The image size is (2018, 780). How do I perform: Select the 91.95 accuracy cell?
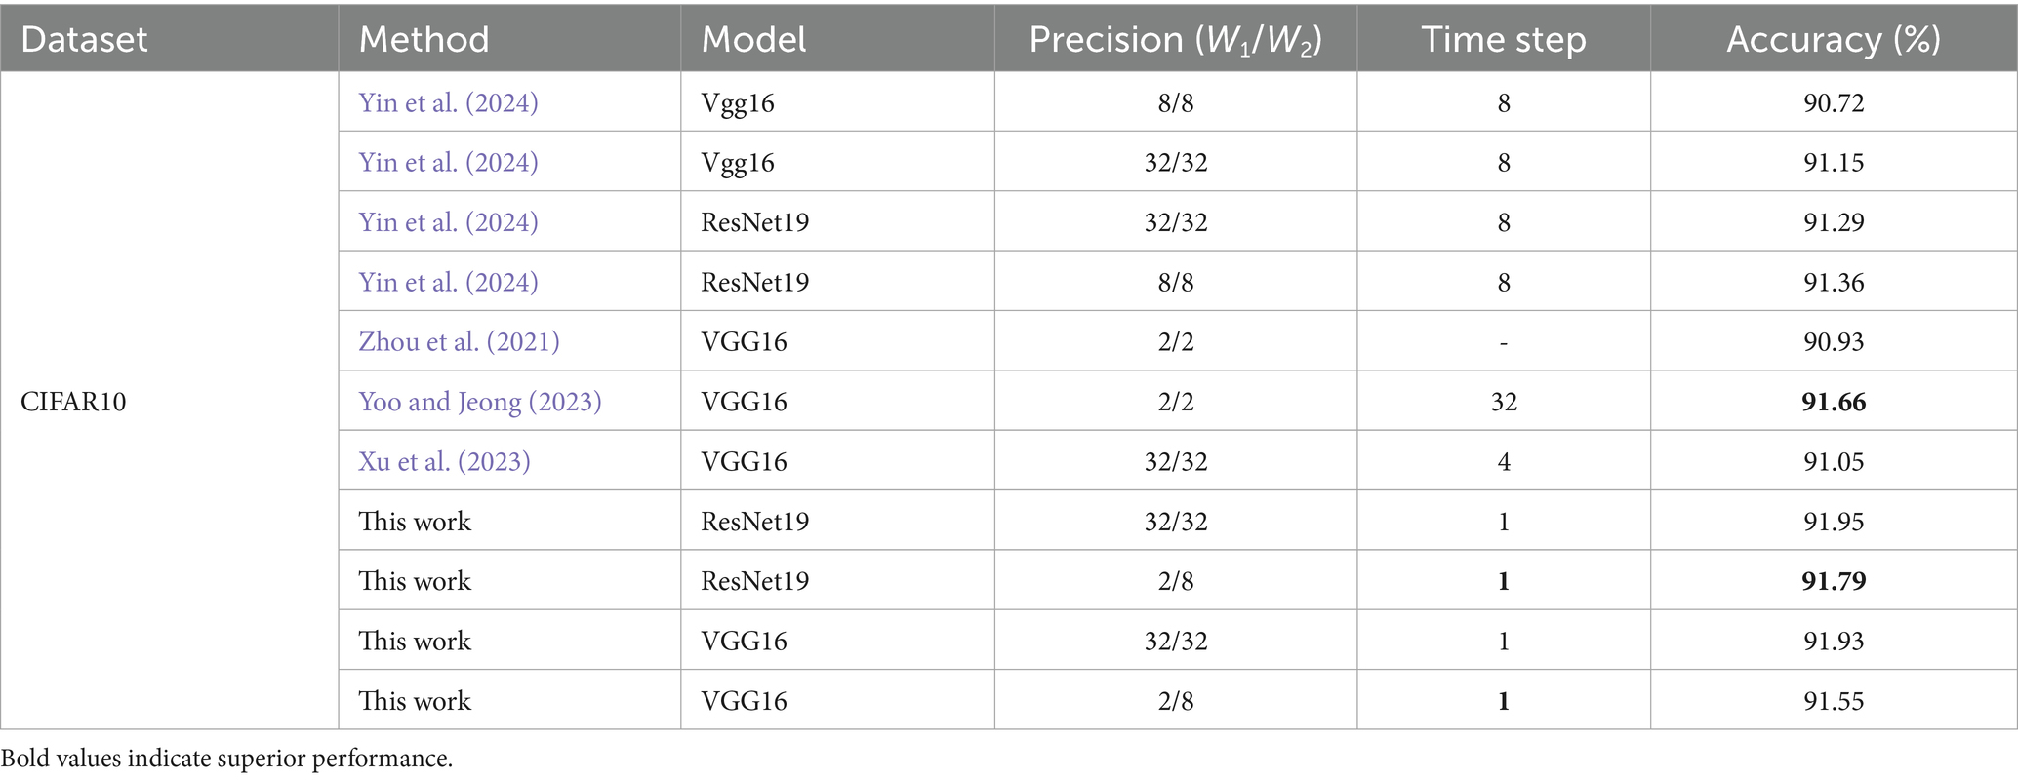tap(1834, 522)
